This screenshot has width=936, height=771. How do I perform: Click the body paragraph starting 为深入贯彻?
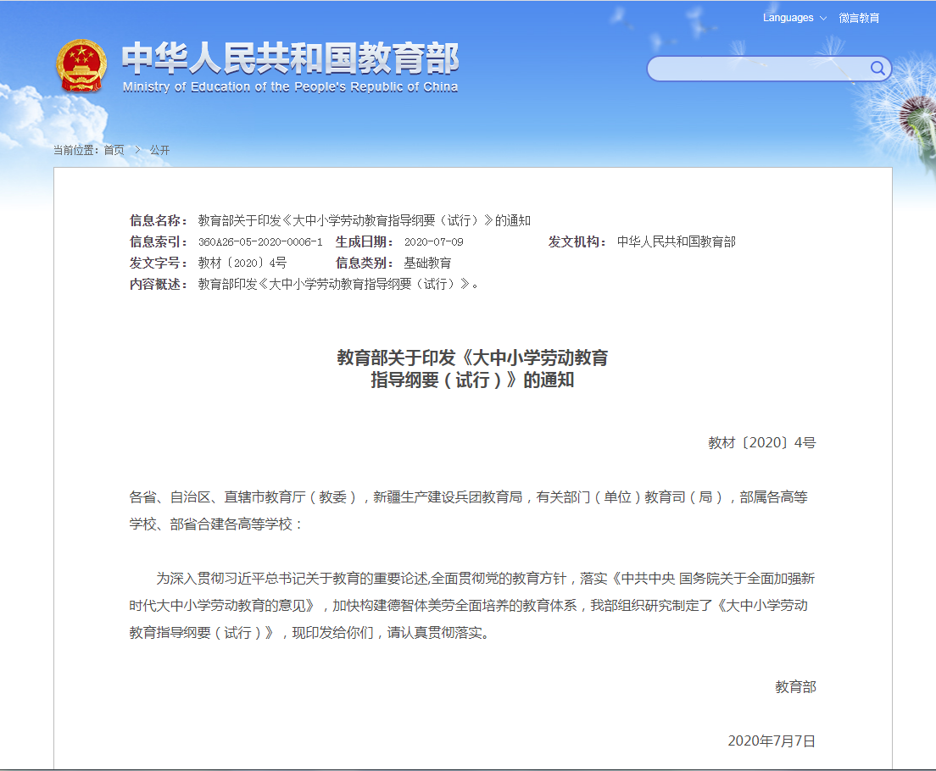471,606
